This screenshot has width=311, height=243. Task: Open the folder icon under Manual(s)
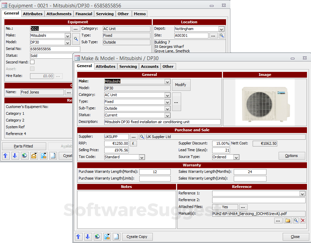pyautogui.click(x=288, y=220)
